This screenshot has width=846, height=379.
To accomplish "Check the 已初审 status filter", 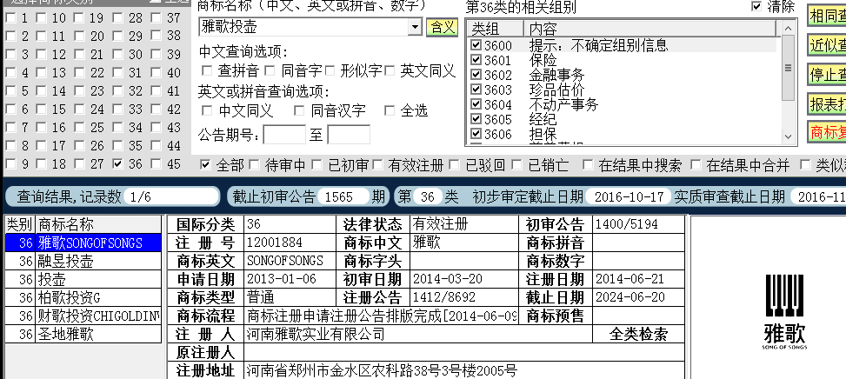I will click(317, 165).
